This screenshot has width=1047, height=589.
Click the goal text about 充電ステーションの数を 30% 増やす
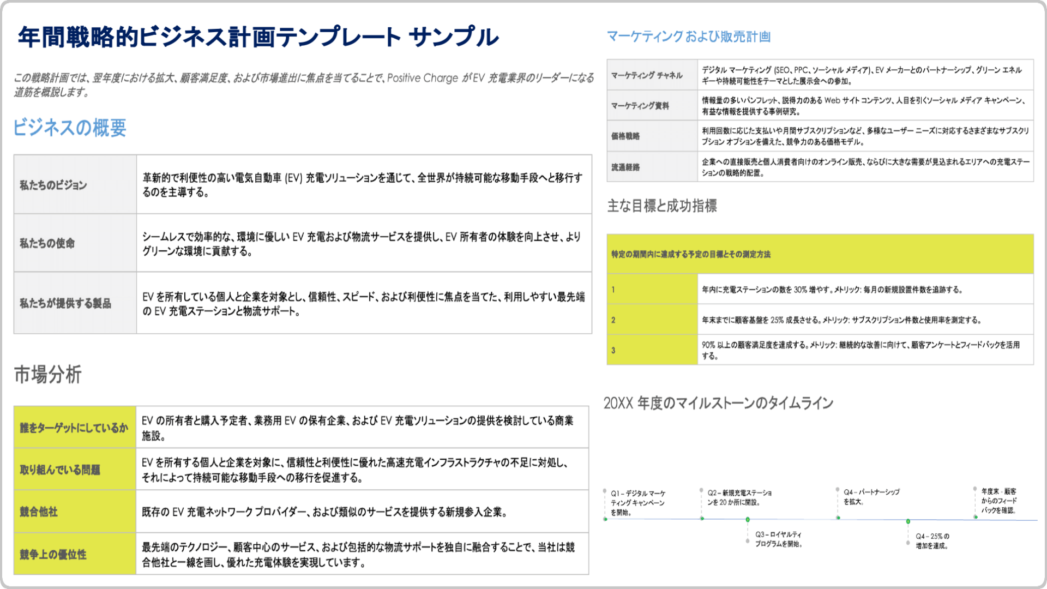click(x=832, y=290)
